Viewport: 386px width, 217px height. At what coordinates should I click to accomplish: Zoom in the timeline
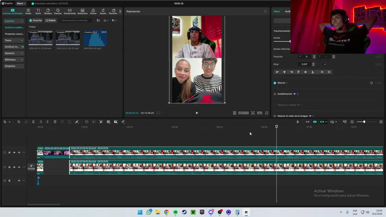tap(381, 122)
